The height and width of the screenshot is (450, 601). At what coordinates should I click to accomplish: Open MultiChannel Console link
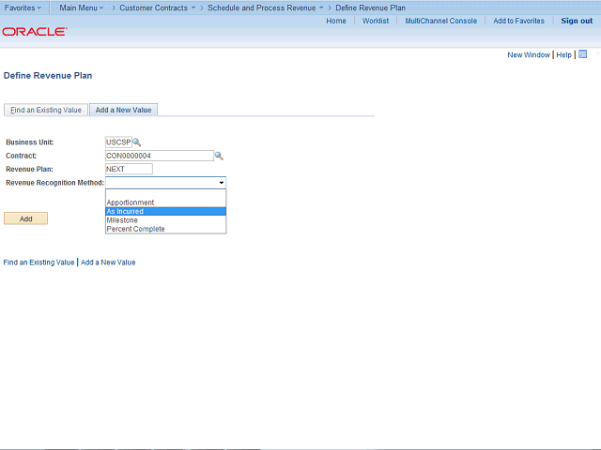click(441, 21)
